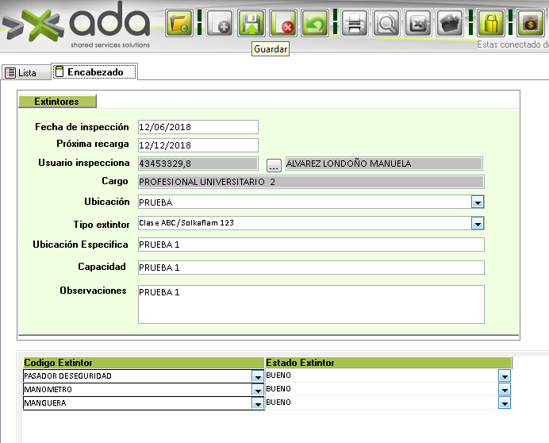Screen dimensions: 549x443
Task: Click the Guardar (save) toolbar icon
Action: [x=253, y=23]
